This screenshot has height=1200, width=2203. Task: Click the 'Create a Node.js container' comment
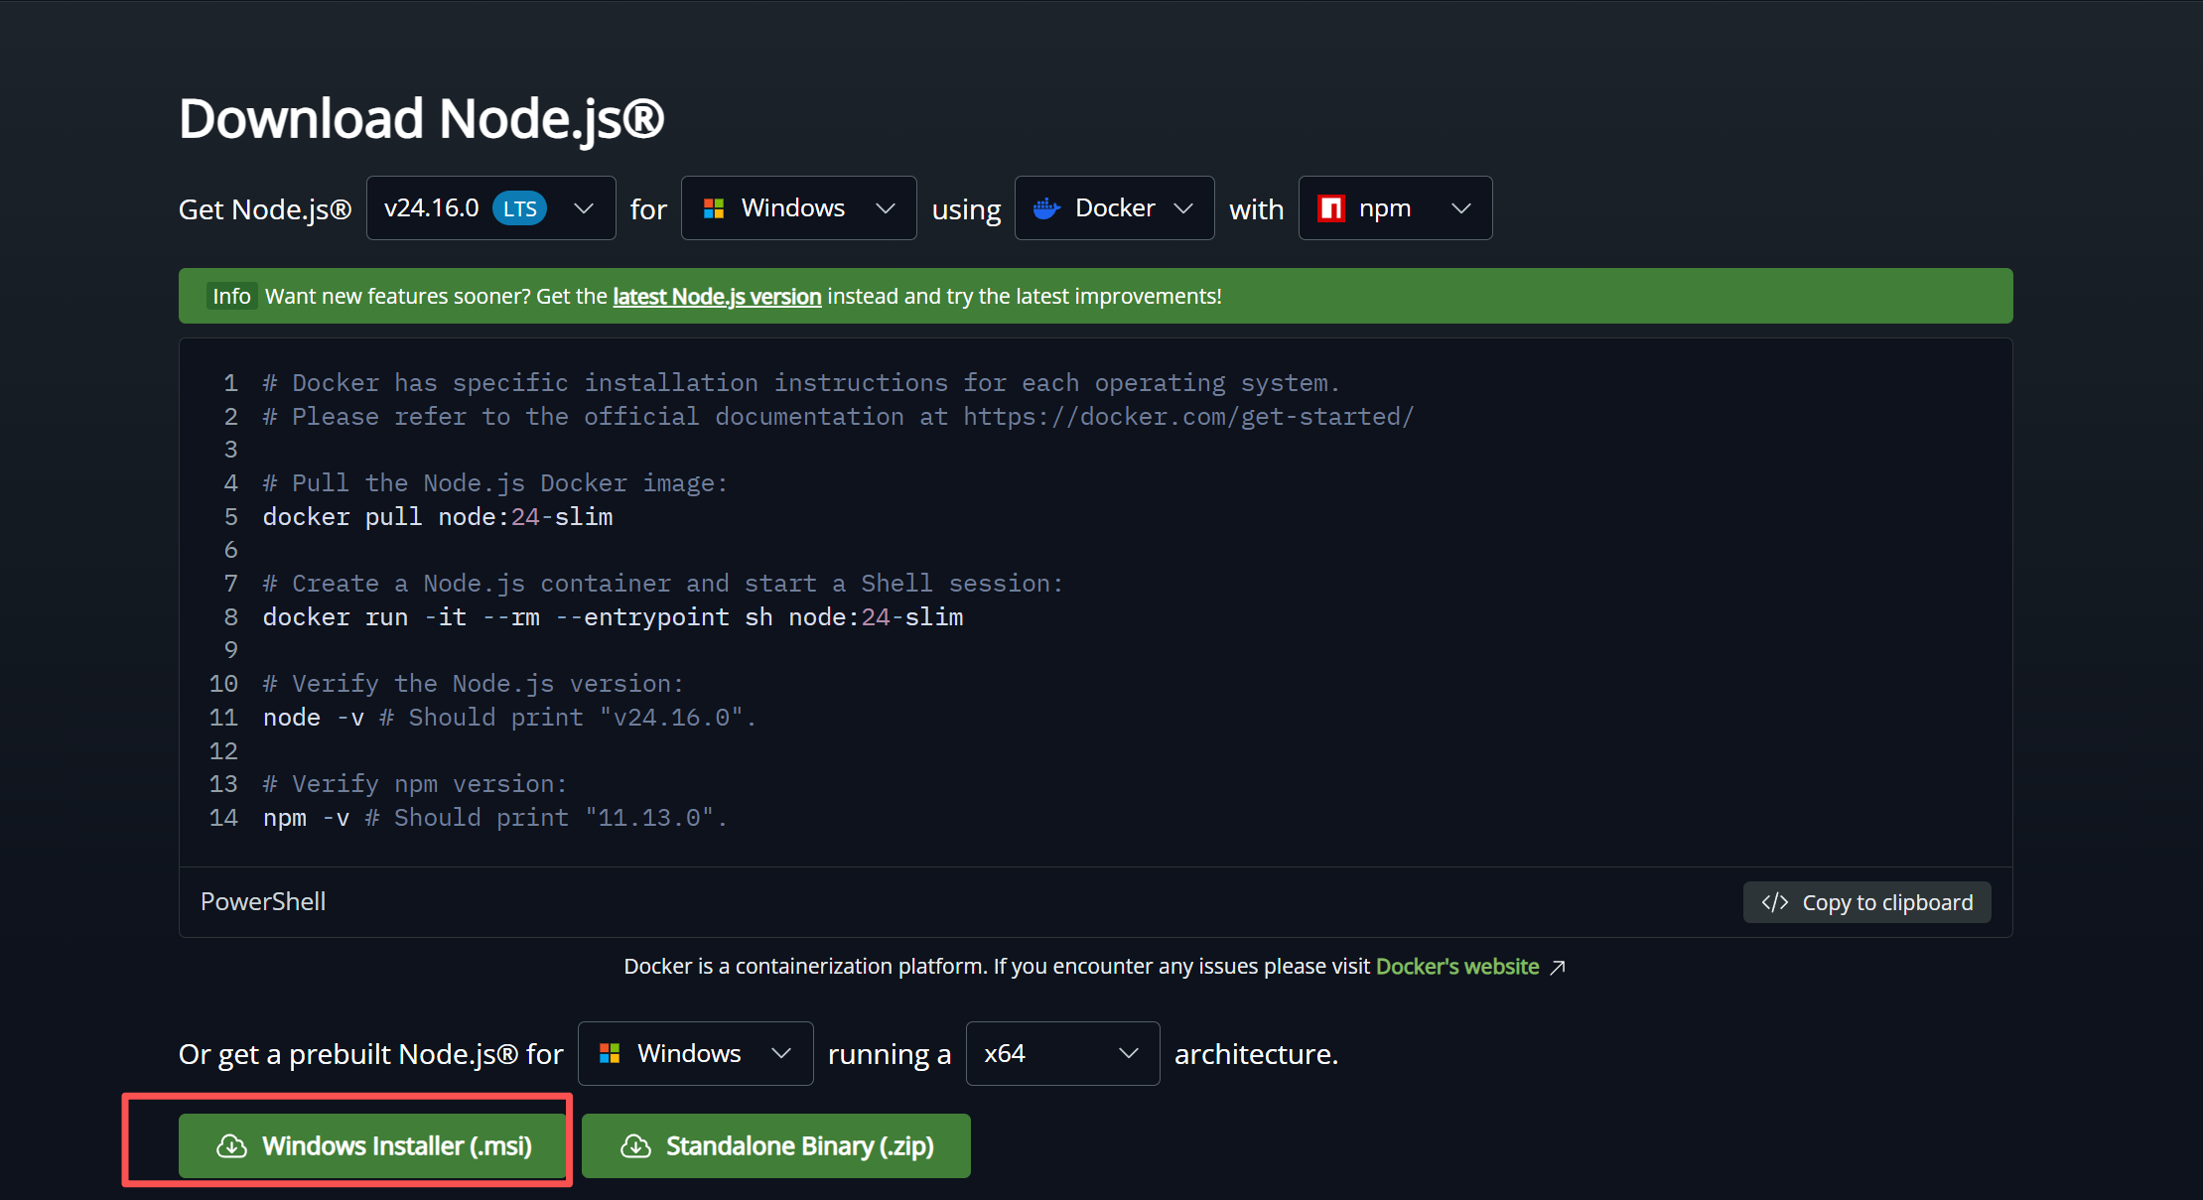662,584
